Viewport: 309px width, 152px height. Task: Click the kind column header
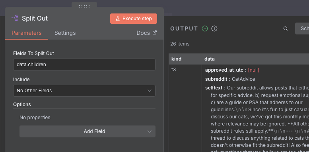177,59
